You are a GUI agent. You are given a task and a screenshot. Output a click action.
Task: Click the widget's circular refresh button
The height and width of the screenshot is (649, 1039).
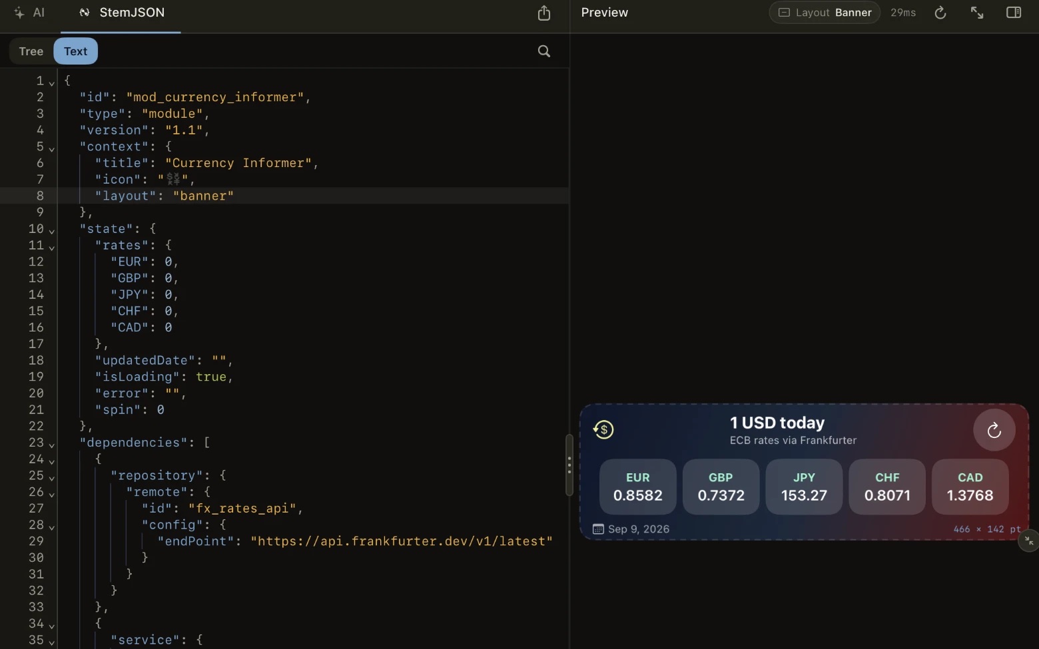tap(994, 430)
